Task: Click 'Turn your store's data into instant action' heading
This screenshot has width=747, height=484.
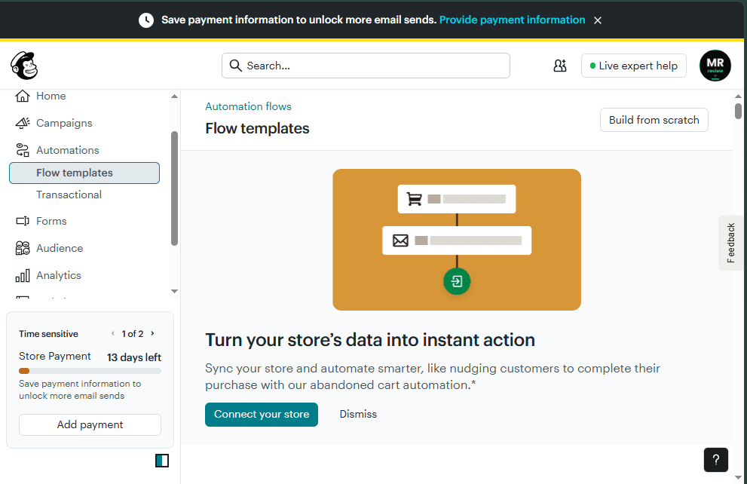Action: [370, 340]
